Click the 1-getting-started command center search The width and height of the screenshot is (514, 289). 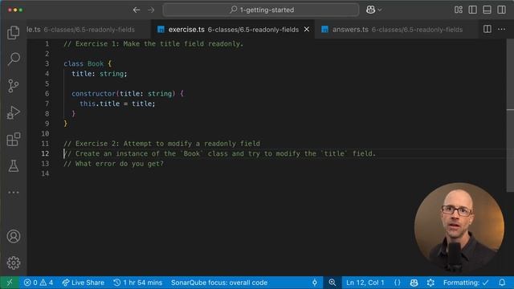tap(261, 10)
